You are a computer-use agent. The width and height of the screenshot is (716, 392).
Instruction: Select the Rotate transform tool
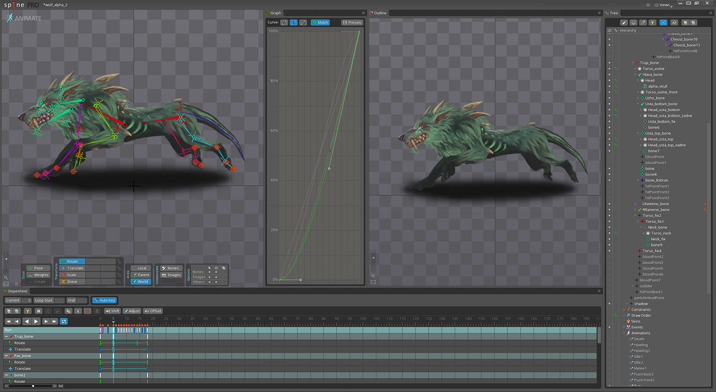click(x=72, y=261)
